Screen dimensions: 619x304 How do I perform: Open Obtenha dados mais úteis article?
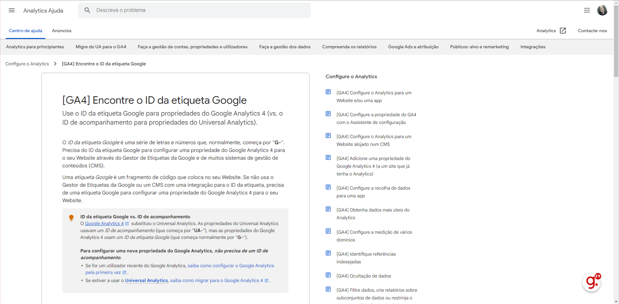click(373, 214)
